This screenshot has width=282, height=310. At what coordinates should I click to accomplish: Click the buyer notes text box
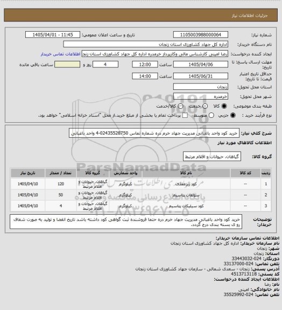126,222
